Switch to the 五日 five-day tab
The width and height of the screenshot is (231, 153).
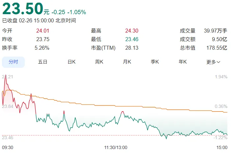(43, 62)
